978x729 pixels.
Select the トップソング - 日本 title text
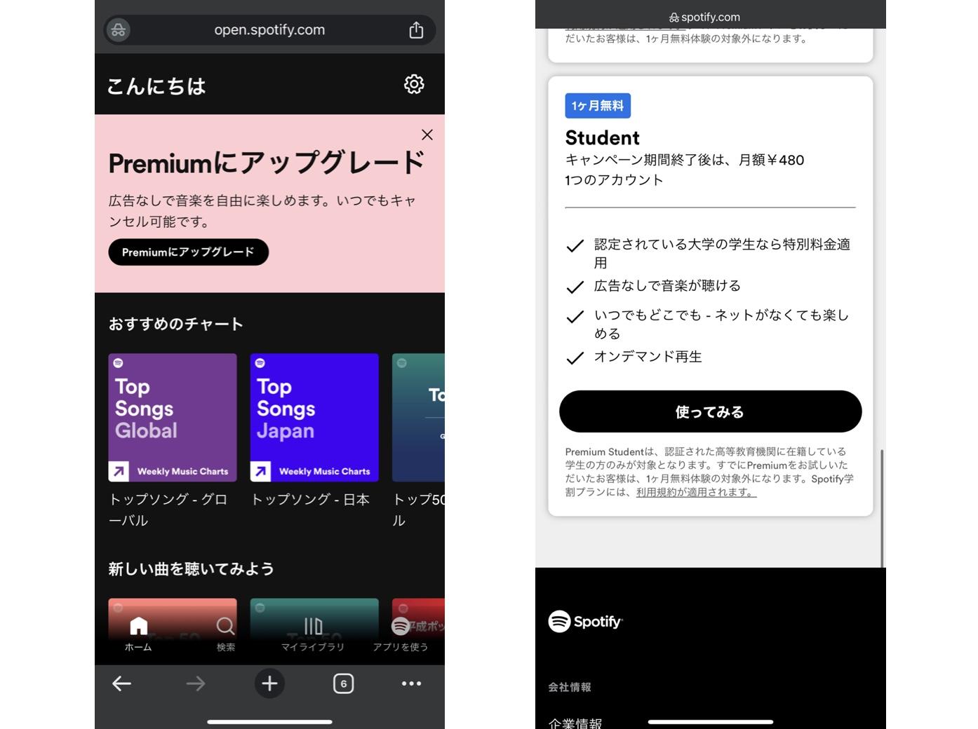(x=310, y=499)
